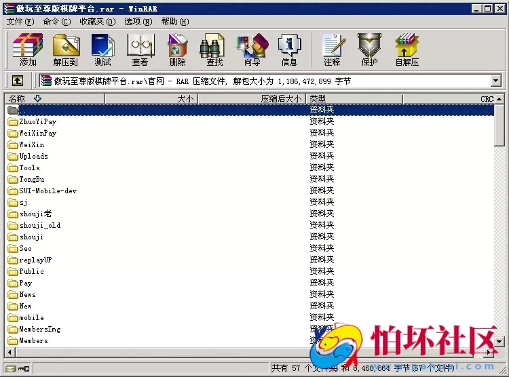The width and height of the screenshot is (509, 377).
Task: Select the Pay folder row
Action: click(x=250, y=283)
